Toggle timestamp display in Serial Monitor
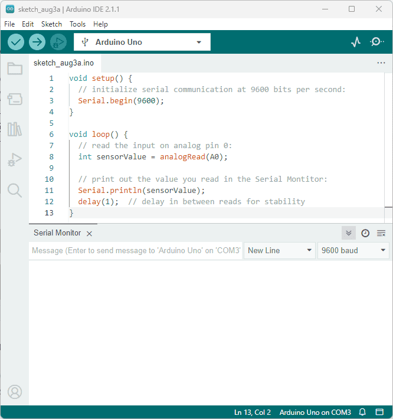Screen dimensions: 393x419 365,233
